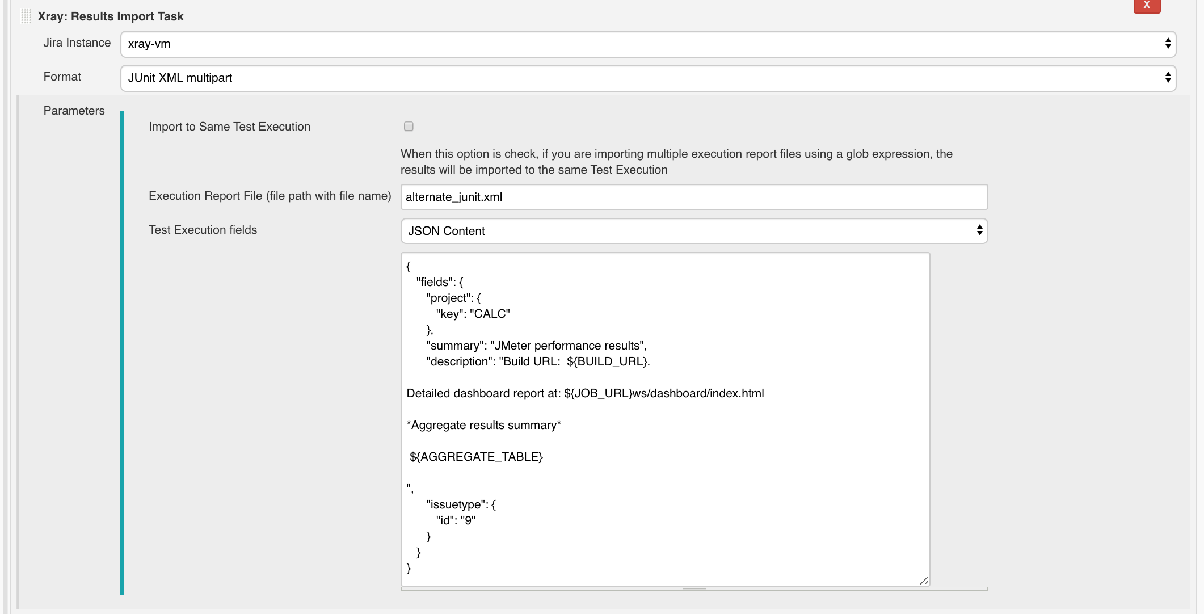Click the "summary": "JMeter performance results" line
The image size is (1204, 614).
[x=536, y=346]
